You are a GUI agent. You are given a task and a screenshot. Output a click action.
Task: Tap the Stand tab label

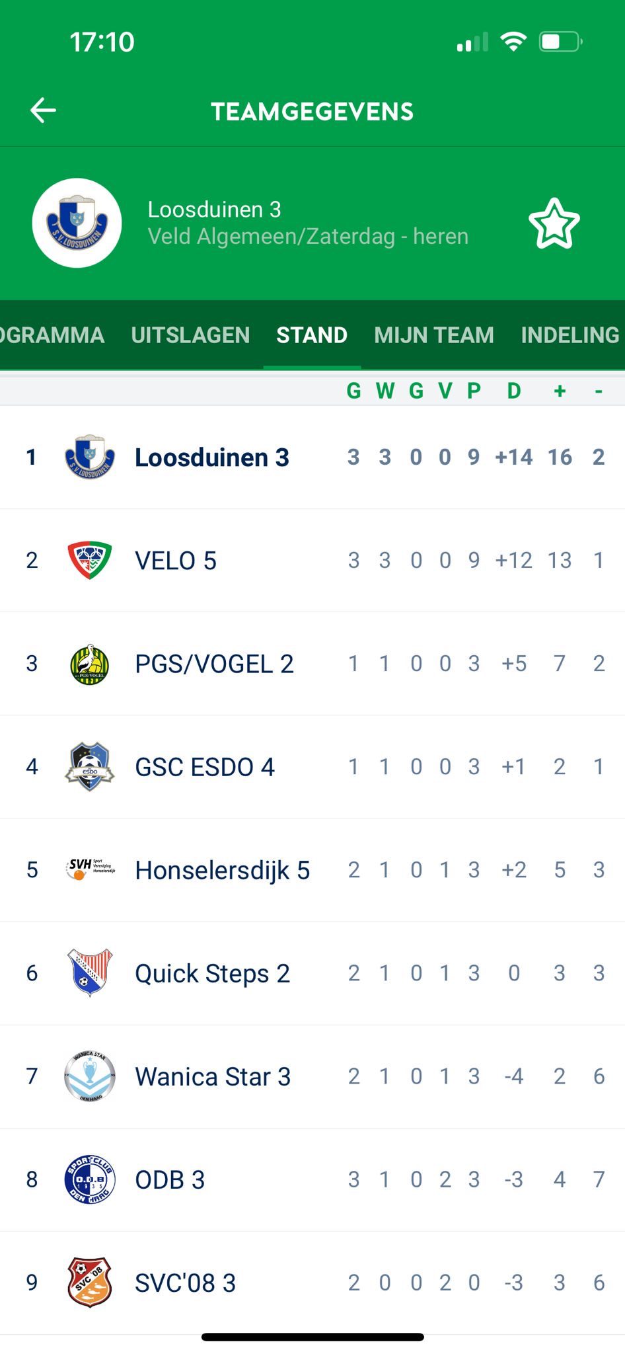(x=312, y=335)
